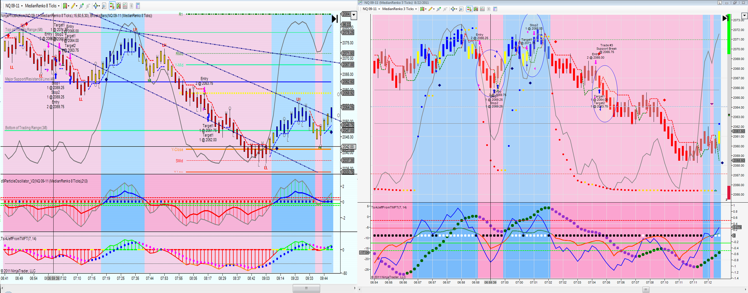This screenshot has width=748, height=293.
Task: Click the Top of Trading Range label
Action: [x=24, y=30]
